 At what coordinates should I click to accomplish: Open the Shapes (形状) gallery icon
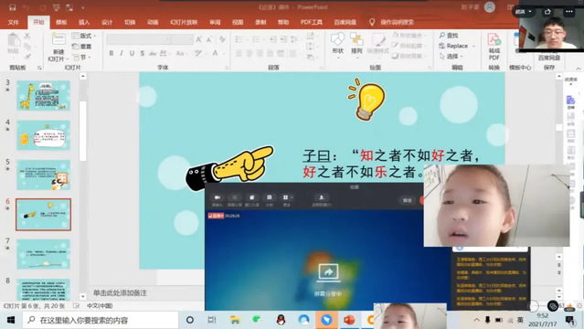(x=337, y=43)
